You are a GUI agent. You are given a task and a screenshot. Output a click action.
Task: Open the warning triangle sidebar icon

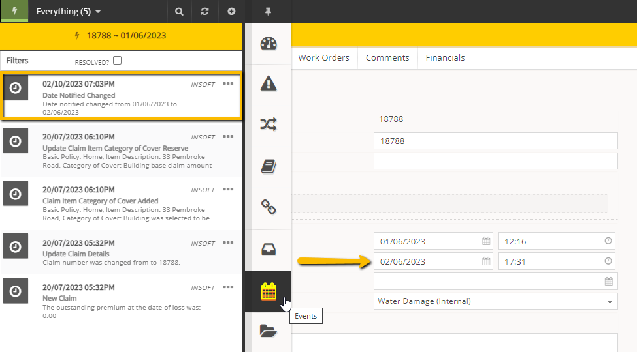coord(269,84)
